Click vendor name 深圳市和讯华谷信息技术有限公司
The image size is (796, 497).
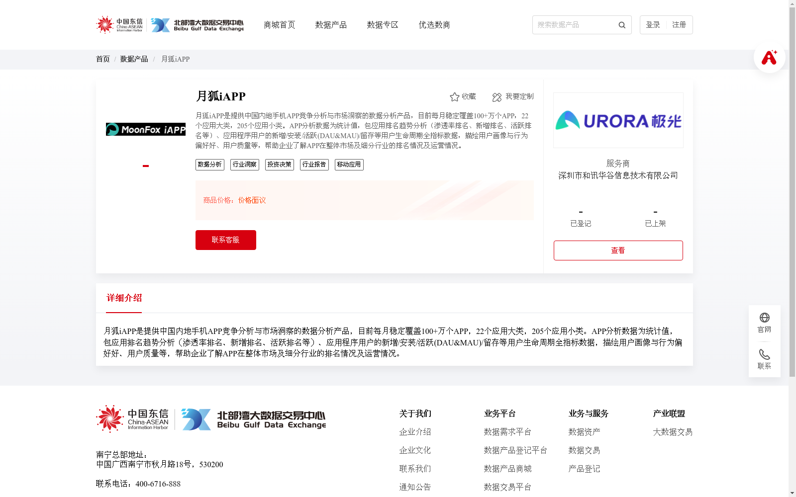(x=618, y=175)
